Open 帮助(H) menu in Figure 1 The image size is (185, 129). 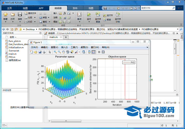click(x=106, y=47)
